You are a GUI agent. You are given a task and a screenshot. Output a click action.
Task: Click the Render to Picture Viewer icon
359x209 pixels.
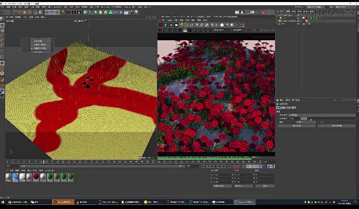pyautogui.click(x=74, y=12)
